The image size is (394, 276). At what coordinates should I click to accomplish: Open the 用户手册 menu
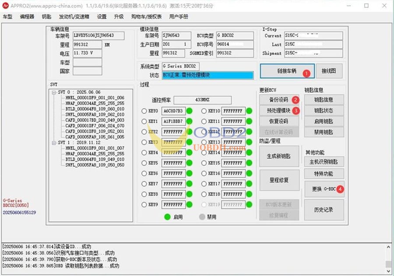[x=179, y=17]
